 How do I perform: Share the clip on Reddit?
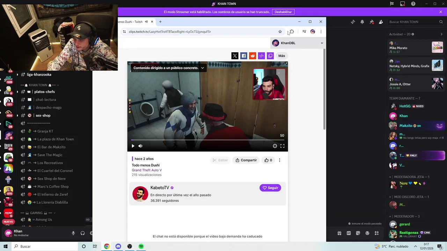tap(252, 56)
